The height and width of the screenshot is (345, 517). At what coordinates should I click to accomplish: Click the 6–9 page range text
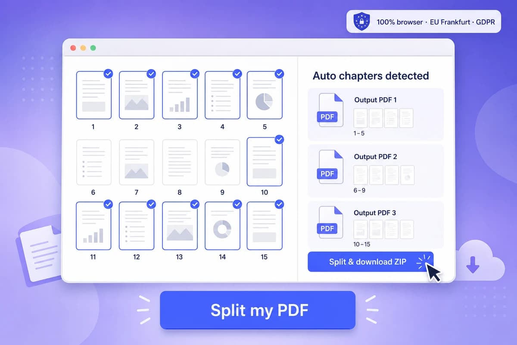pos(359,190)
